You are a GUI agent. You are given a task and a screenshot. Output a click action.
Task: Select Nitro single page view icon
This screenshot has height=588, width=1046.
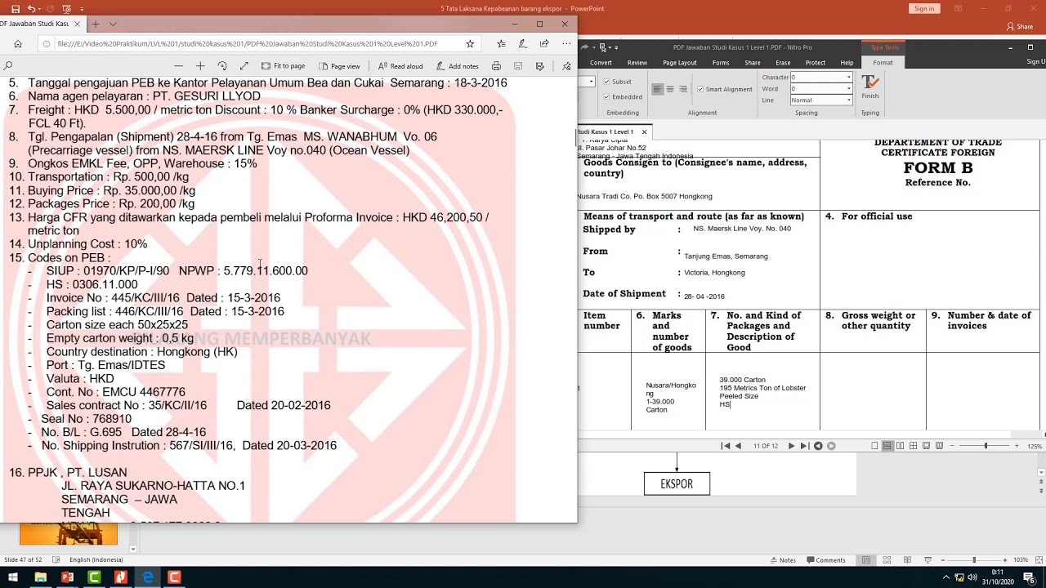click(x=874, y=446)
